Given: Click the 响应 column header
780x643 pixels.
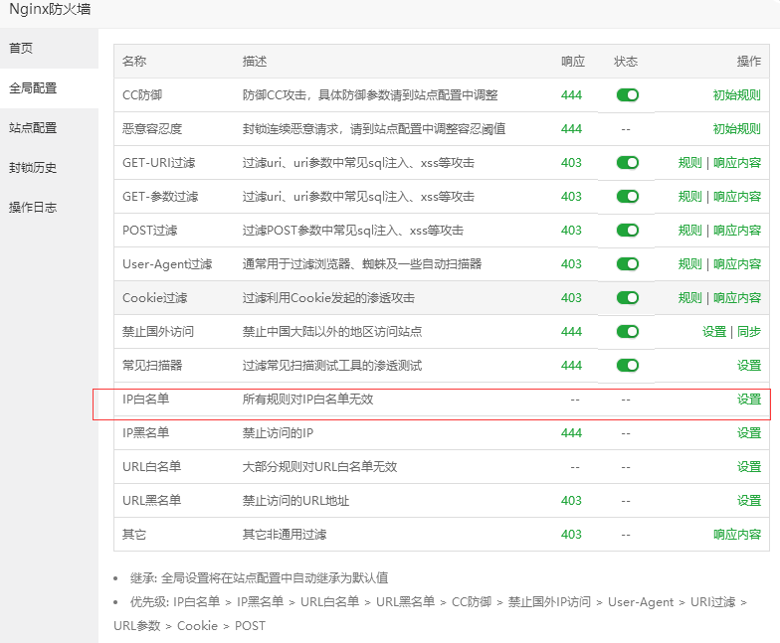Looking at the screenshot, I should coord(573,62).
